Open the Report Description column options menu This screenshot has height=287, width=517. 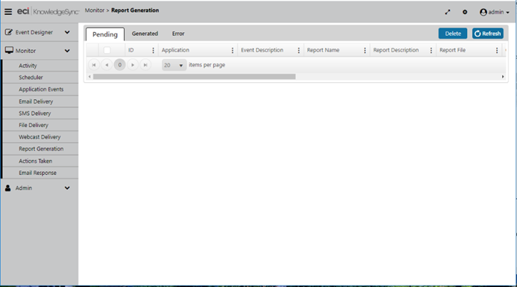pyautogui.click(x=431, y=50)
